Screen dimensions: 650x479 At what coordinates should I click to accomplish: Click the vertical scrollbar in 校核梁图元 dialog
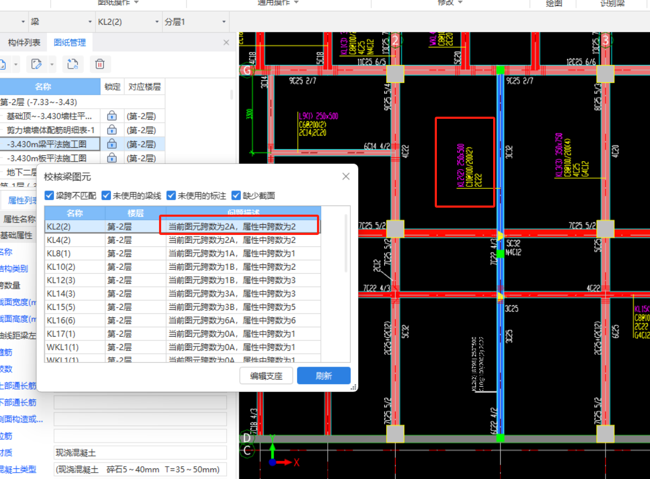coord(346,244)
